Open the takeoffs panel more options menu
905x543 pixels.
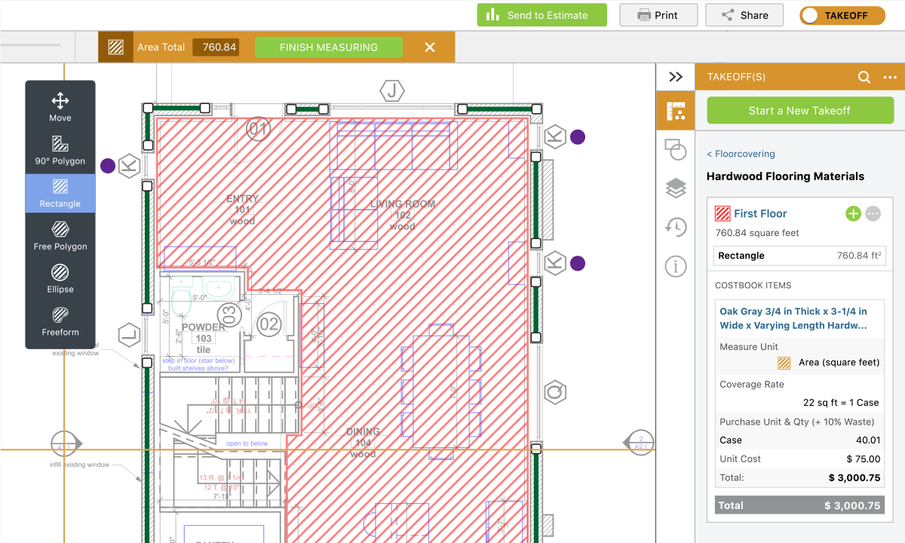(x=891, y=77)
